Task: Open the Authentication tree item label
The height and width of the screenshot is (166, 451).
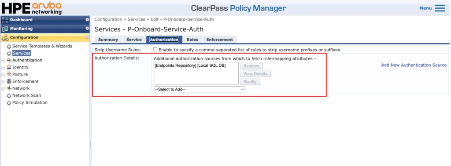Action: (x=27, y=60)
